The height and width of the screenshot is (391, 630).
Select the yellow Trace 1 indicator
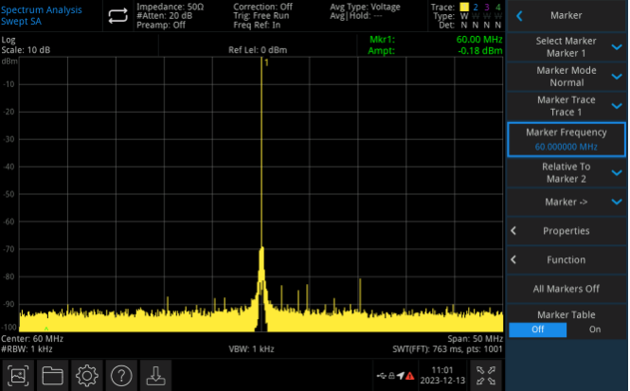coord(464,8)
